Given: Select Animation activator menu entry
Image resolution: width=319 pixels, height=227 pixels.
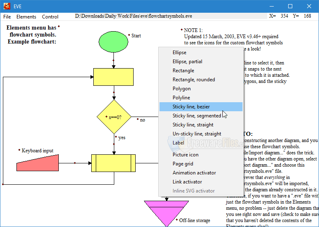Looking at the screenshot, I should pos(201,173).
